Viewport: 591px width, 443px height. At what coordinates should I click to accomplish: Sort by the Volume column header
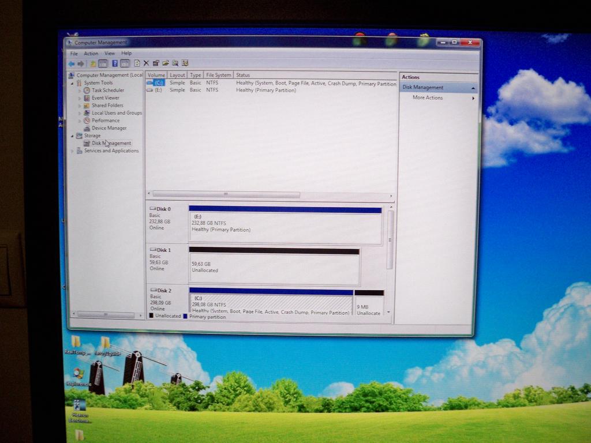pyautogui.click(x=156, y=75)
